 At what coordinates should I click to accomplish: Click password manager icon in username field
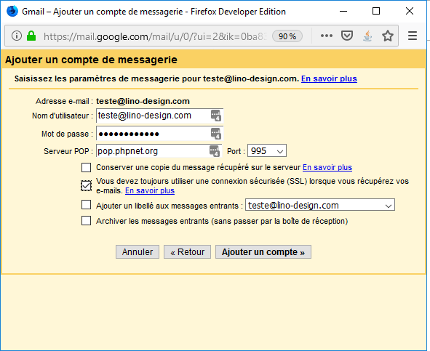point(216,116)
